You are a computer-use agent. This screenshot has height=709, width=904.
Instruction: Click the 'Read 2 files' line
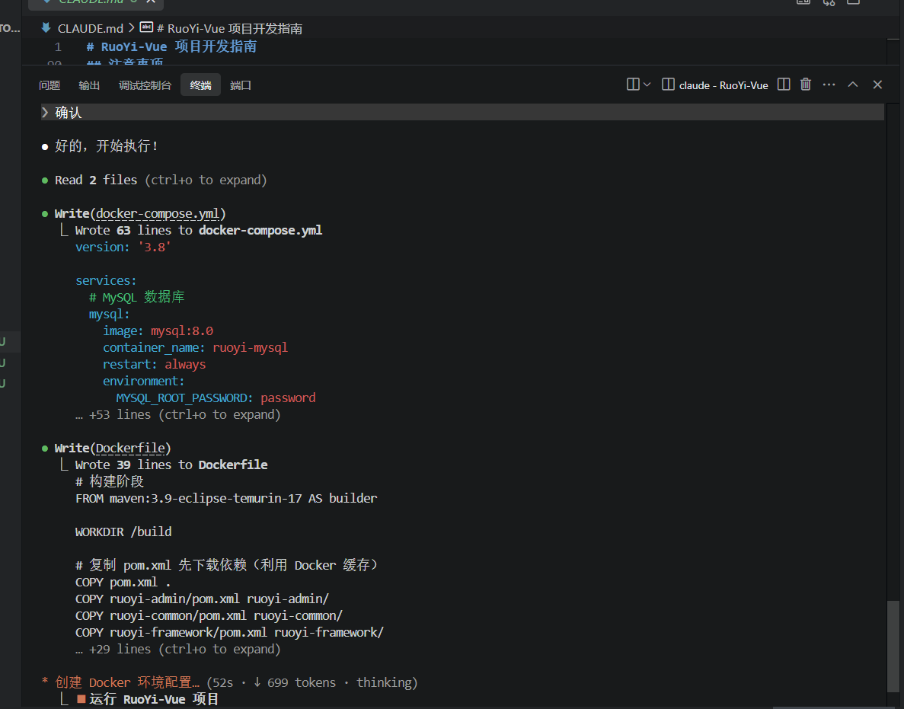tap(160, 180)
